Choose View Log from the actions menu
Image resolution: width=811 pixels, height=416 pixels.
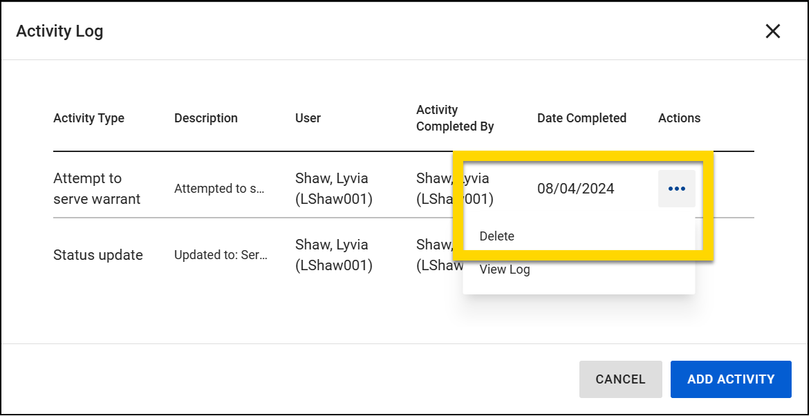coord(505,270)
